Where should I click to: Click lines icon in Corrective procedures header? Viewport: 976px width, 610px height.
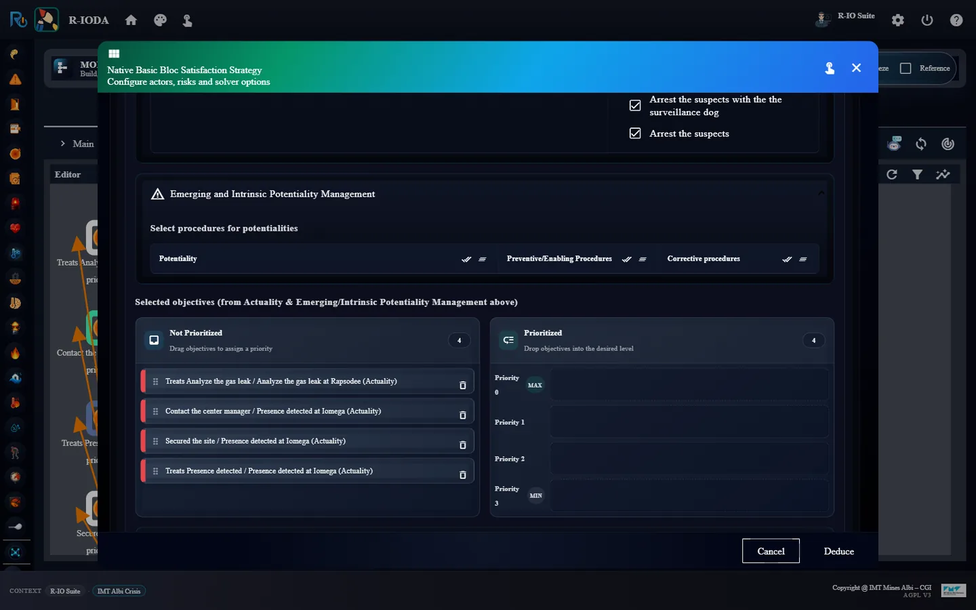[x=803, y=259]
